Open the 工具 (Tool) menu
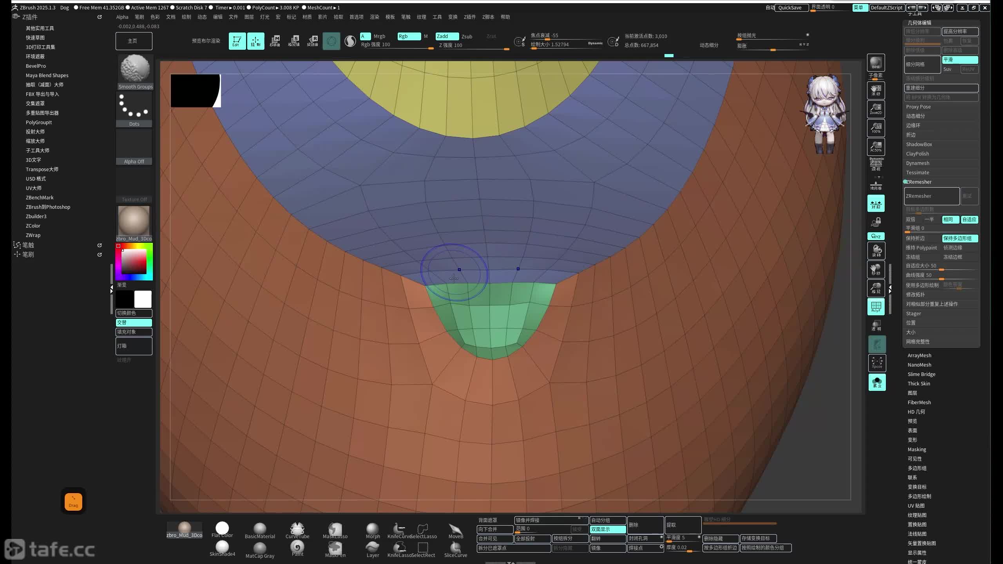The image size is (1003, 564). 437,17
